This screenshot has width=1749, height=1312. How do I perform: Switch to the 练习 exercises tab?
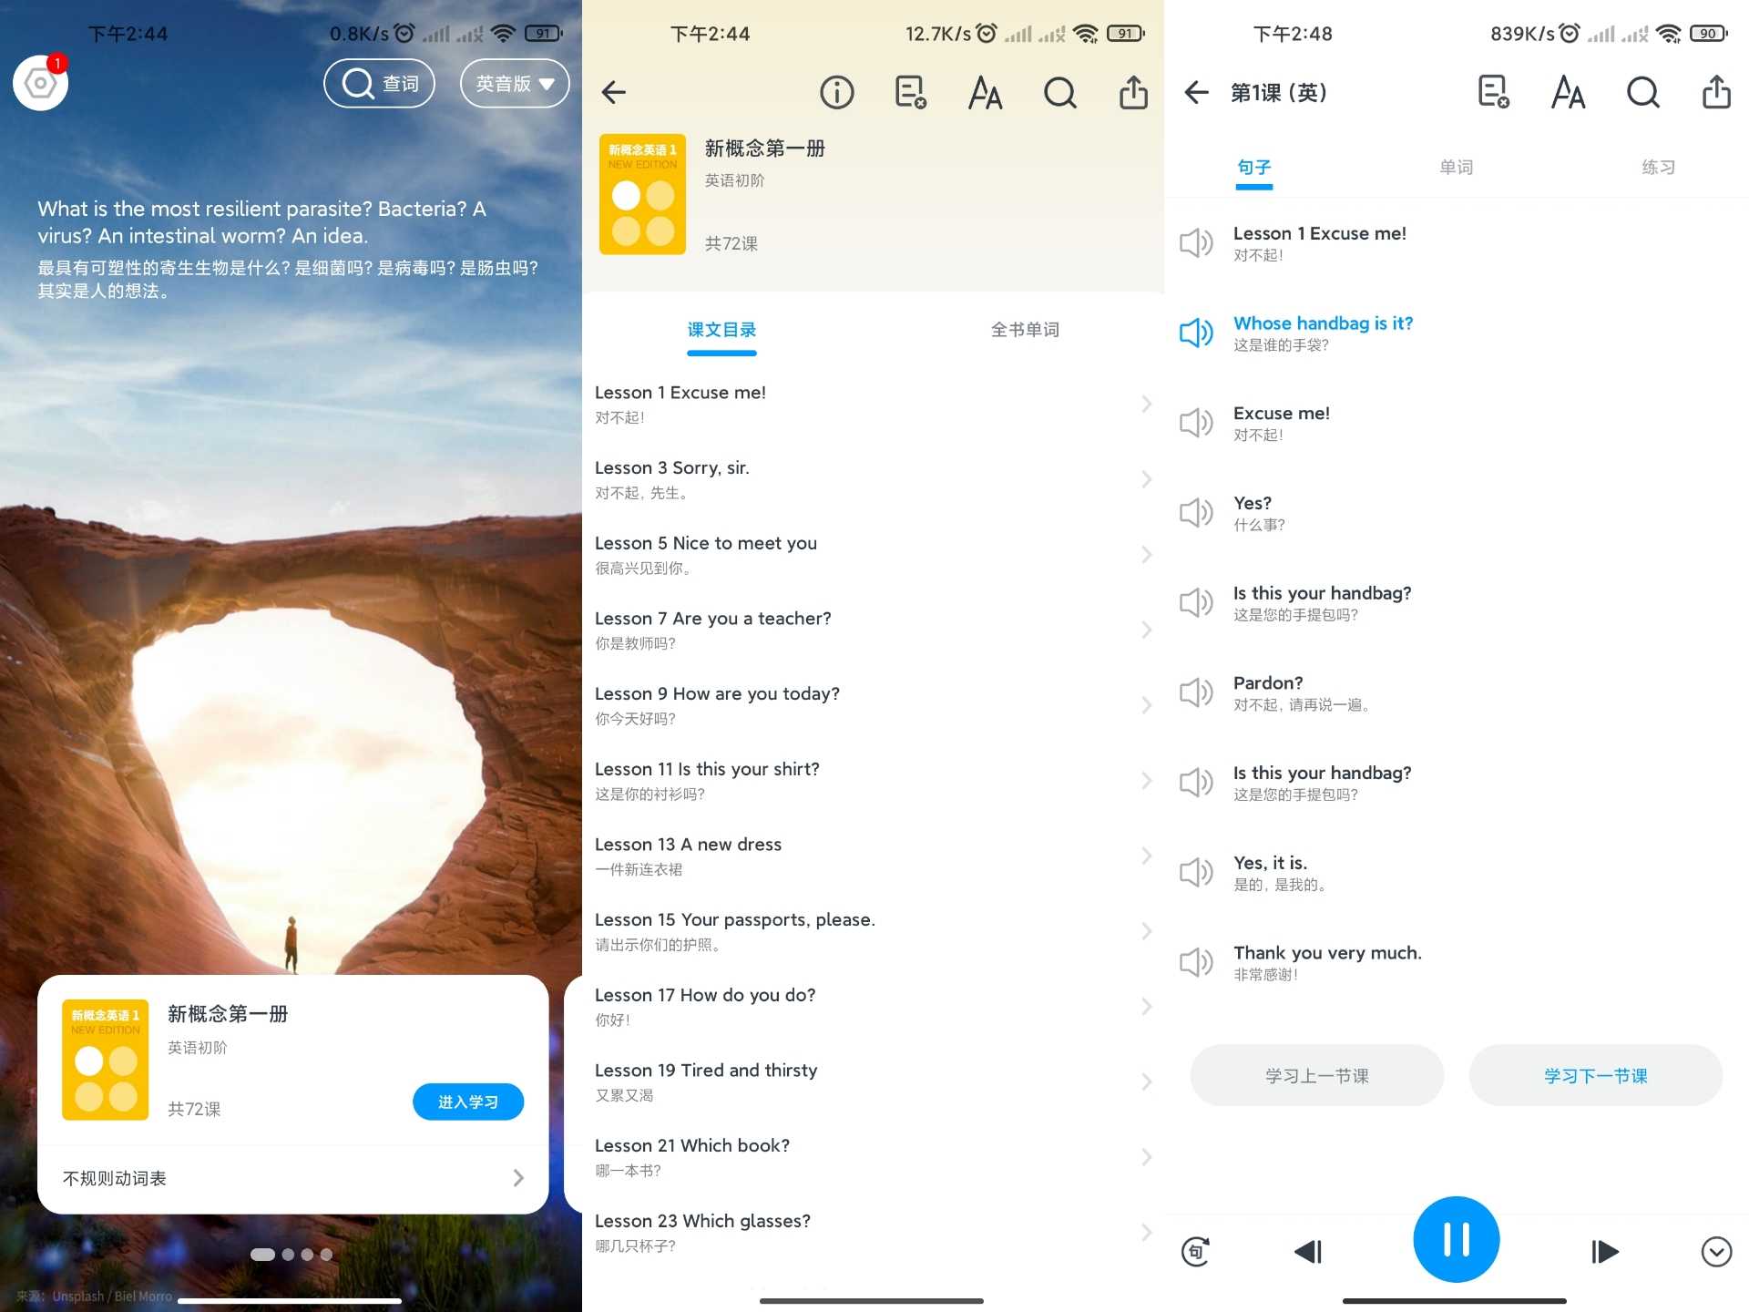point(1658,168)
